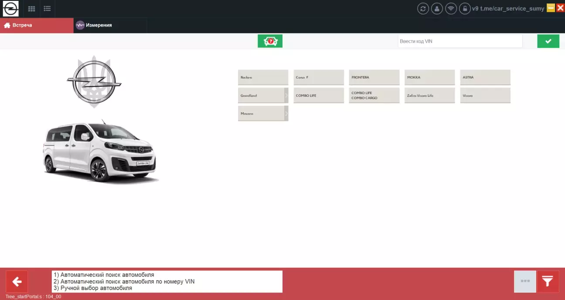The width and height of the screenshot is (565, 300).
Task: Close the application with the red X
Action: [560, 8]
